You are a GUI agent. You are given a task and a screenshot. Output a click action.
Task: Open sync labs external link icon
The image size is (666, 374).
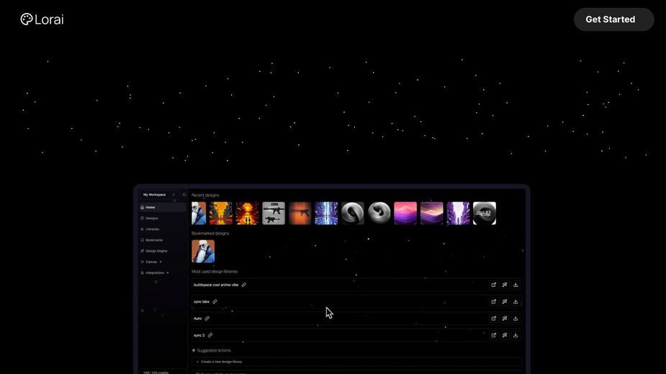[493, 302]
